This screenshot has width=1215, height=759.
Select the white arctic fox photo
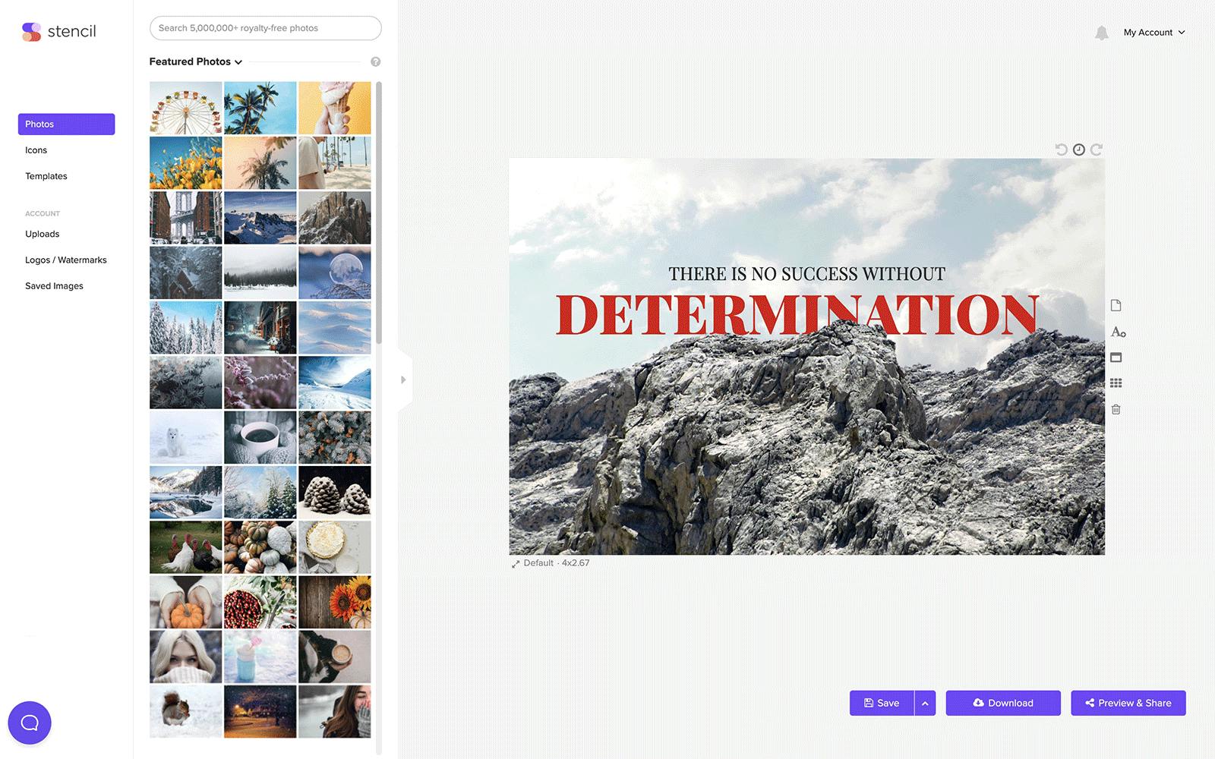(x=186, y=437)
